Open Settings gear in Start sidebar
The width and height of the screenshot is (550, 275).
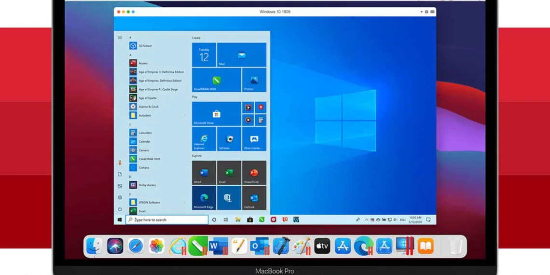[x=120, y=197]
